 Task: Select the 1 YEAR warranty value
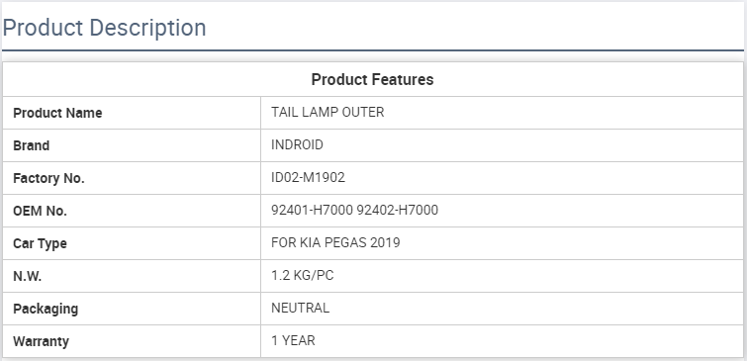pos(293,341)
